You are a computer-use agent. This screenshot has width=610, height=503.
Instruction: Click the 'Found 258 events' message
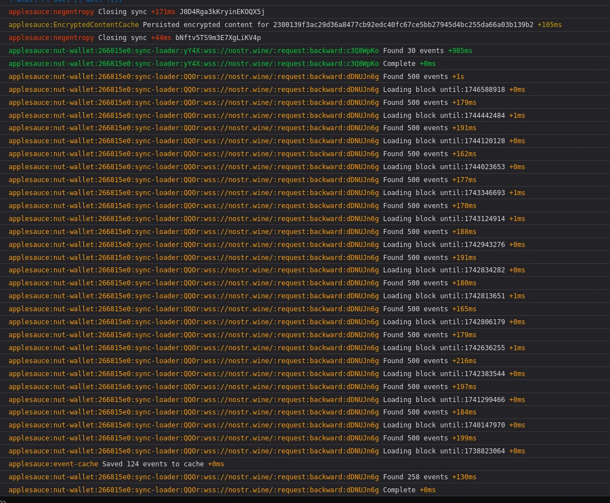point(415,477)
